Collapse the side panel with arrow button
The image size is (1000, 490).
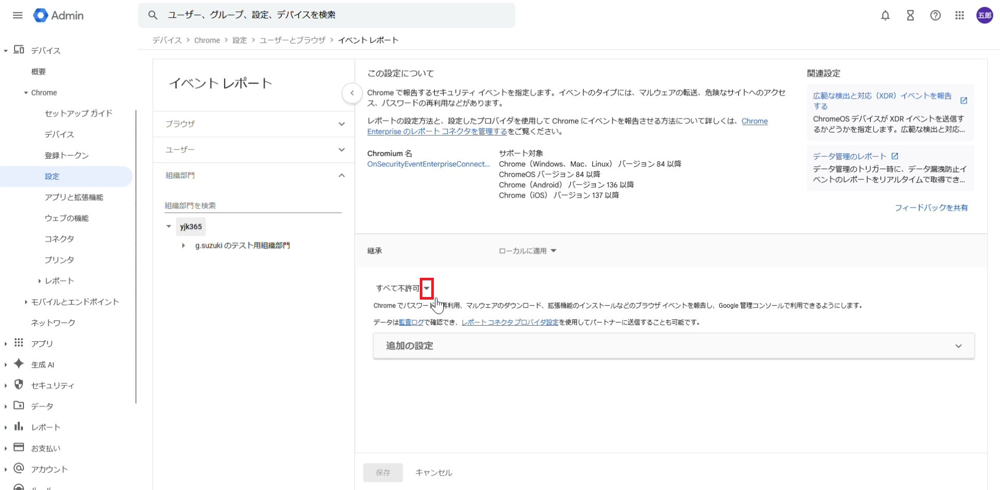(x=352, y=93)
